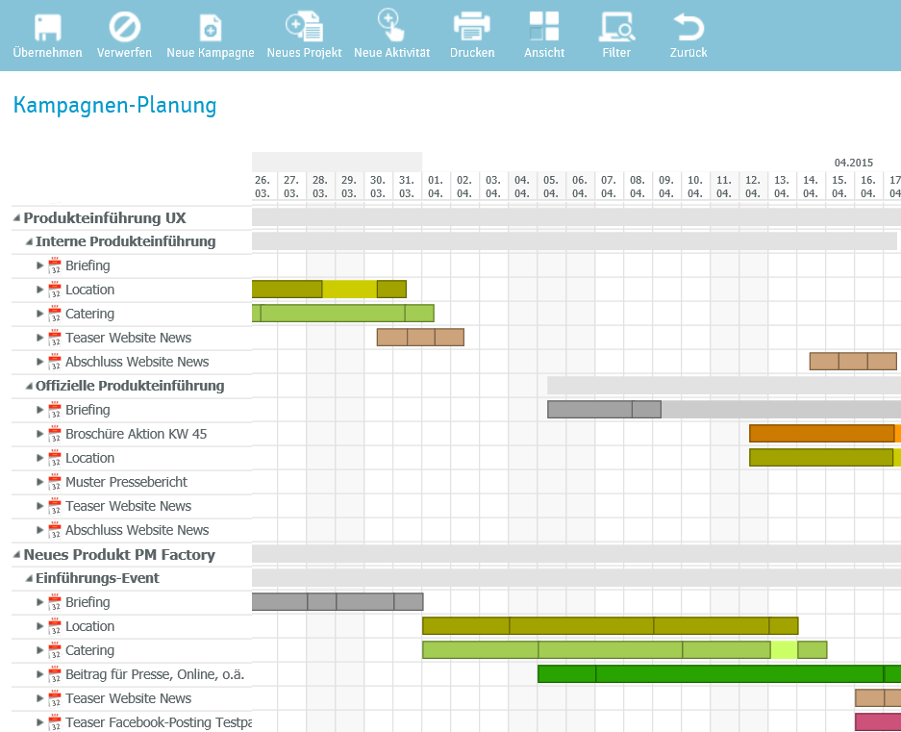Click calendar icon of Beitrag für Presse, Online

55,674
